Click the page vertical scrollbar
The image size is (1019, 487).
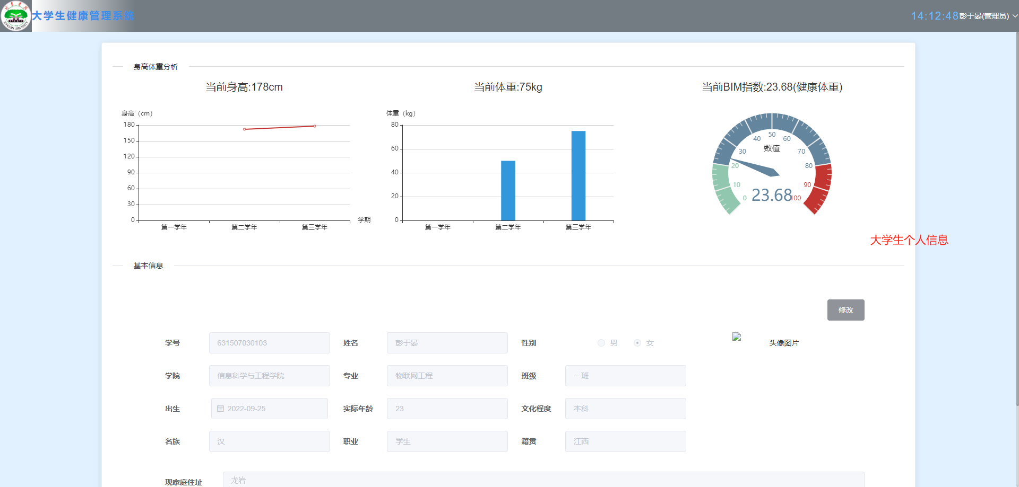point(1016,212)
